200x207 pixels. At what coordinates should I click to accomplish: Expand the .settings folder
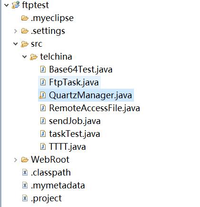click(16, 31)
